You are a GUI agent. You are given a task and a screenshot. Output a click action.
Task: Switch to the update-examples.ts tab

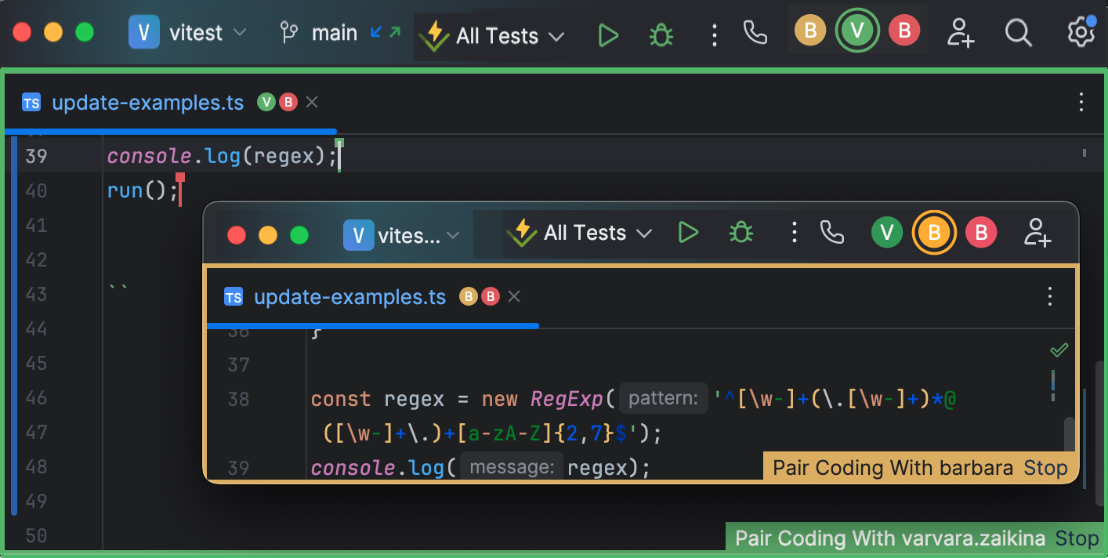pyautogui.click(x=148, y=102)
